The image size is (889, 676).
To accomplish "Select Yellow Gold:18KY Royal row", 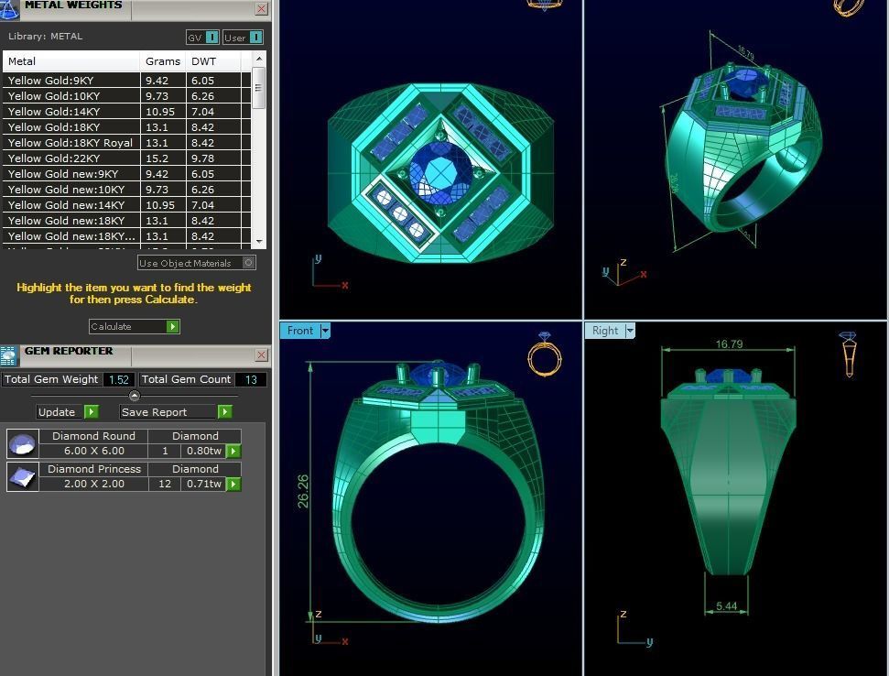I will [x=127, y=143].
